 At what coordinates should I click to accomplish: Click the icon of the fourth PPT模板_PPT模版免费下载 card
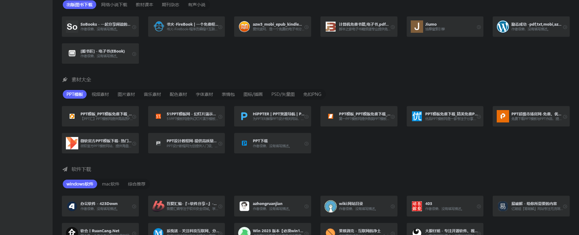tap(331, 116)
